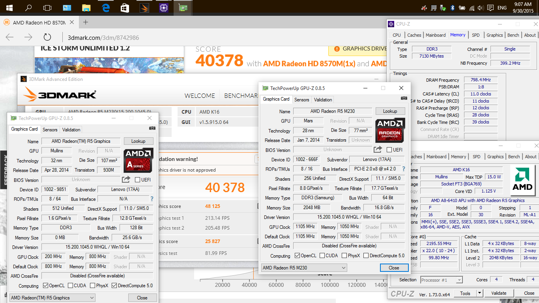539x303 pixels.
Task: Click the AMD Radeon Graphics logo in GPU-Z
Action: tap(390, 131)
